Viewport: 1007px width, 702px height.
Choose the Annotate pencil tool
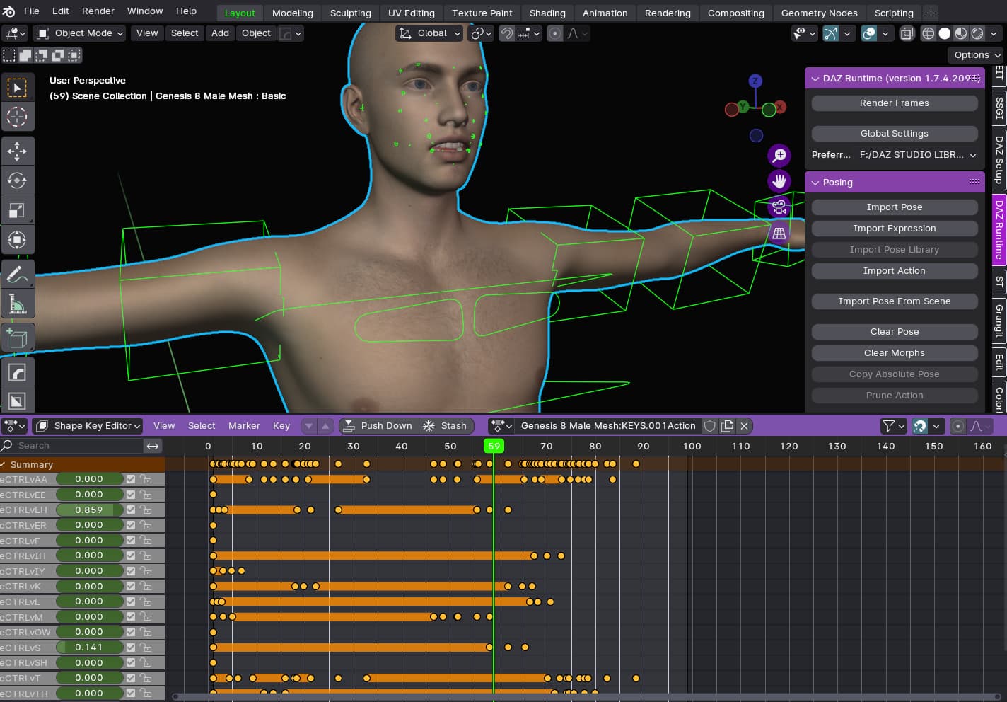(17, 275)
